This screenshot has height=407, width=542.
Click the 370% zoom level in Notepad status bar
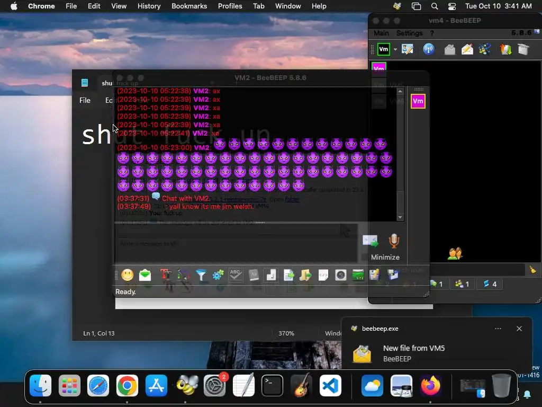click(286, 333)
